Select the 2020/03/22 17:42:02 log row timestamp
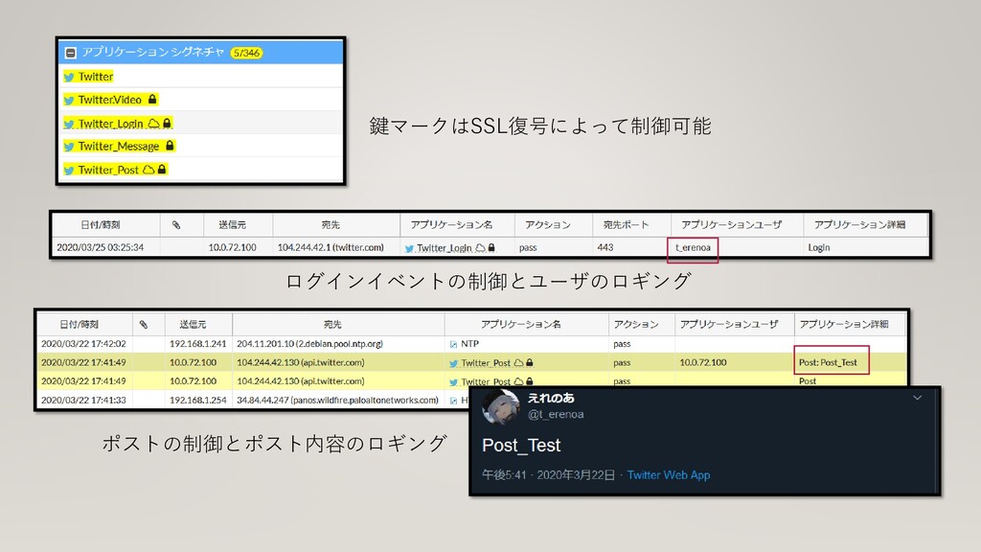The height and width of the screenshot is (552, 981). 84,344
